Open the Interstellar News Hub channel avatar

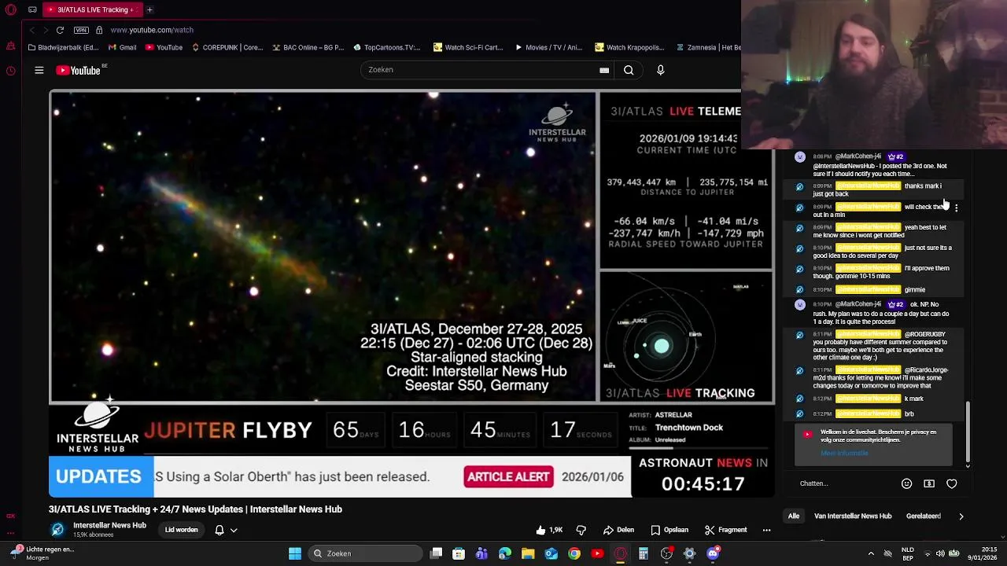coord(57,529)
